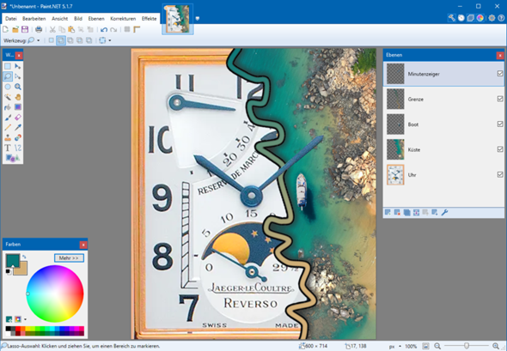Select the Pan hand tool
Viewport: 507px width, 351px height.
pos(18,97)
